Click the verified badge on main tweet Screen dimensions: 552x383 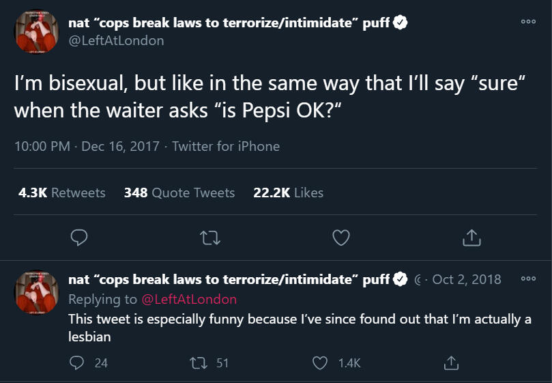pyautogui.click(x=401, y=23)
